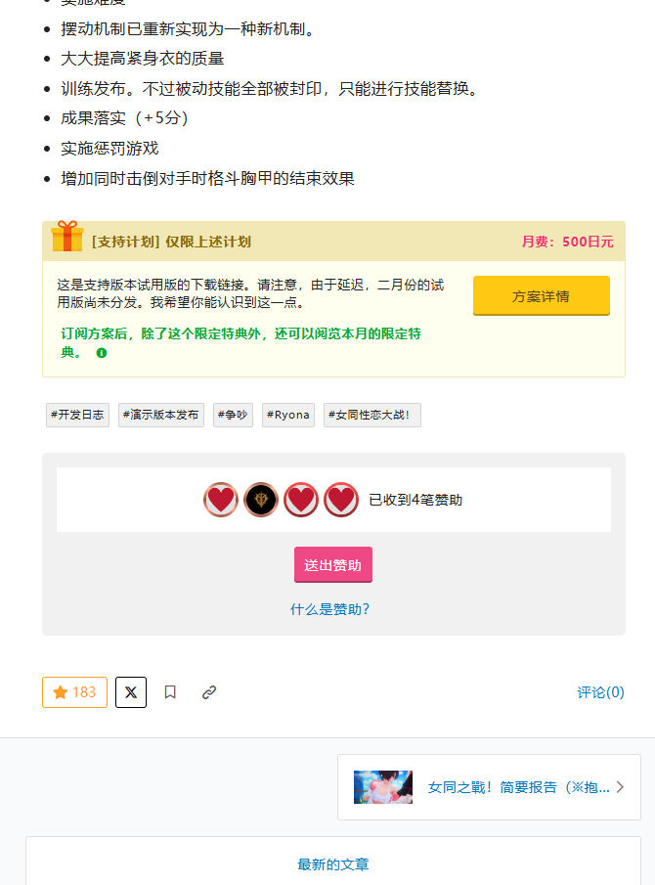Select the #Ryona tag
The image size is (655, 885).
[x=287, y=415]
